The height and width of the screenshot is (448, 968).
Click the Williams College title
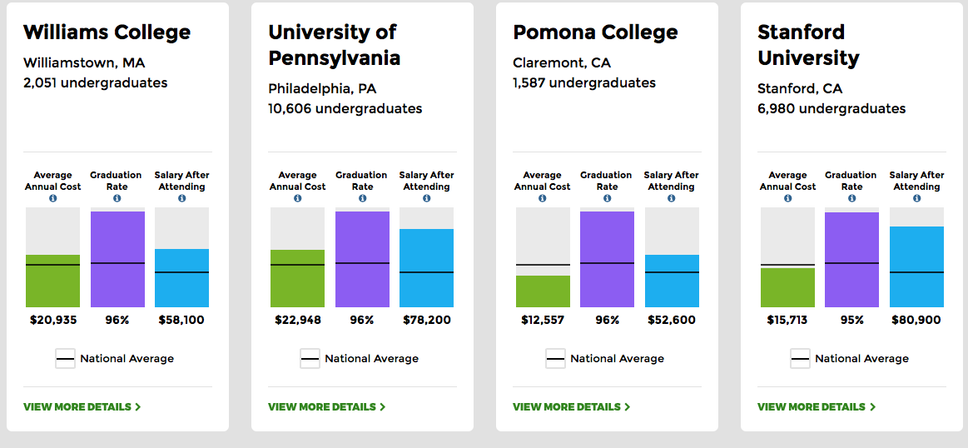107,32
